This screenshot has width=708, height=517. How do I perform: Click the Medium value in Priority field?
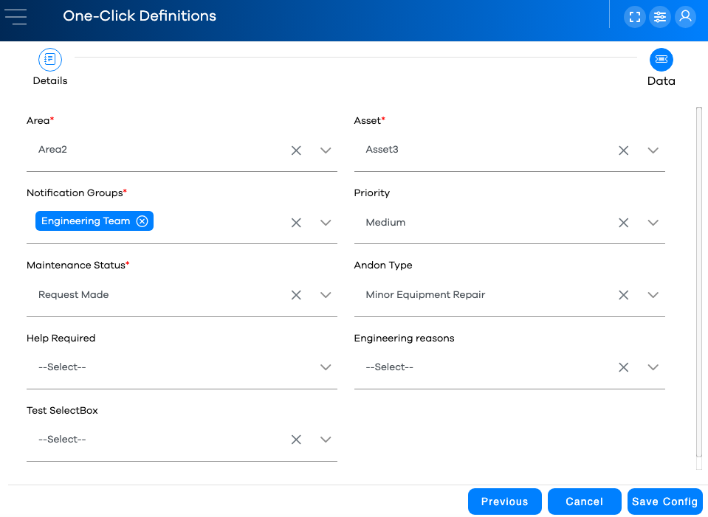click(385, 223)
